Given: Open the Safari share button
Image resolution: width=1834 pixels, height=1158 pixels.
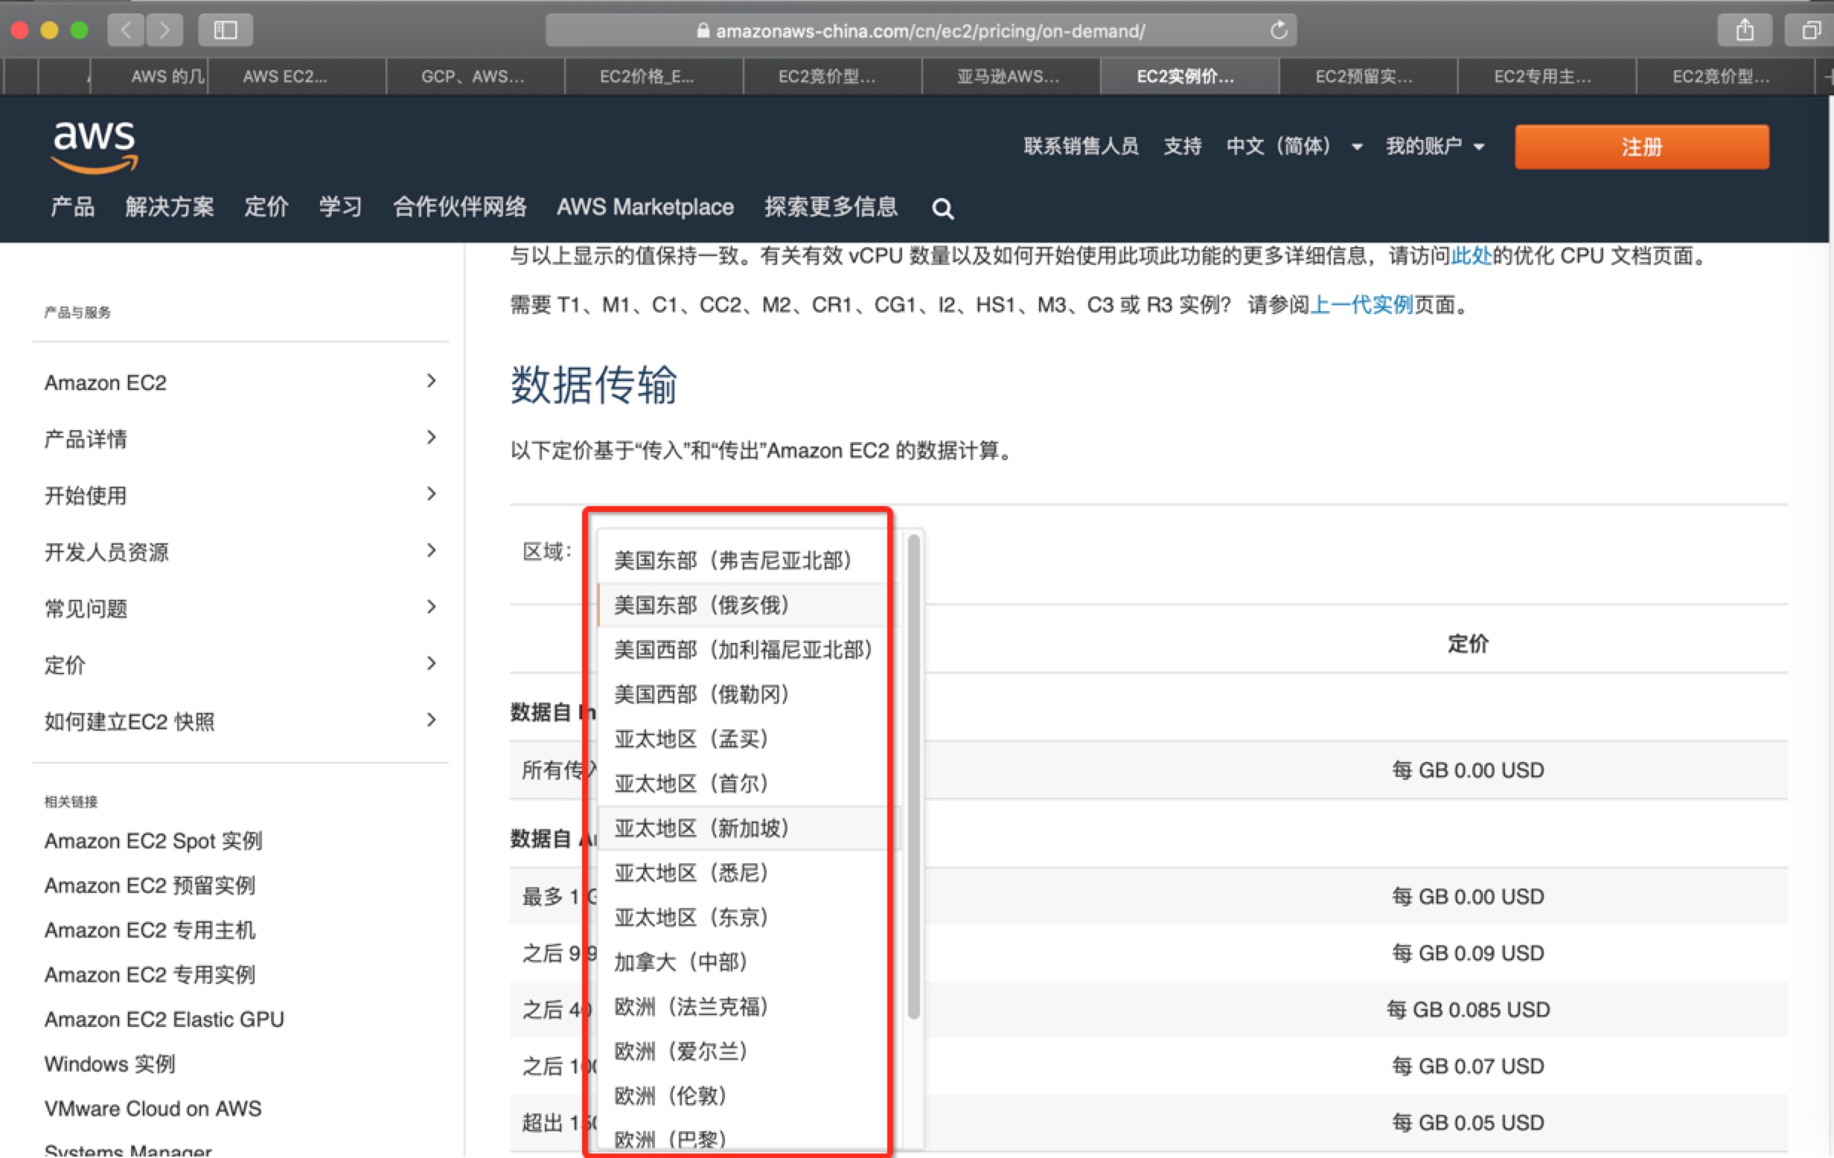Looking at the screenshot, I should point(1744,31).
